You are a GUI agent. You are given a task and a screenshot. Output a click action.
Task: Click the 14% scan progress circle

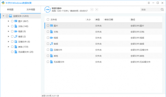pyautogui.click(x=48, y=9)
